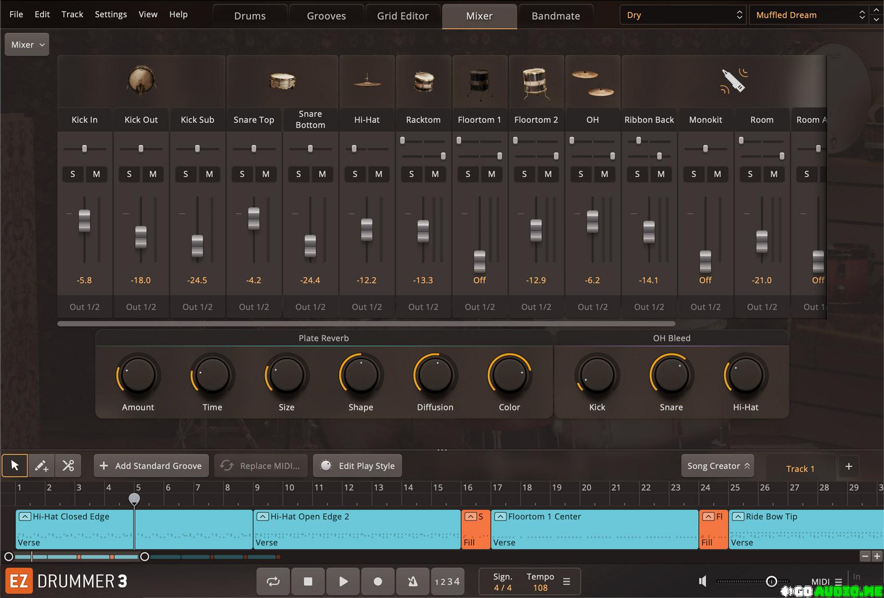The height and width of the screenshot is (598, 884).
Task: Select the scissors cut tool
Action: tap(68, 465)
